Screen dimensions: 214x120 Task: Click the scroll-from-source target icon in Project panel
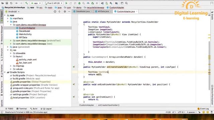click(x=55, y=12)
